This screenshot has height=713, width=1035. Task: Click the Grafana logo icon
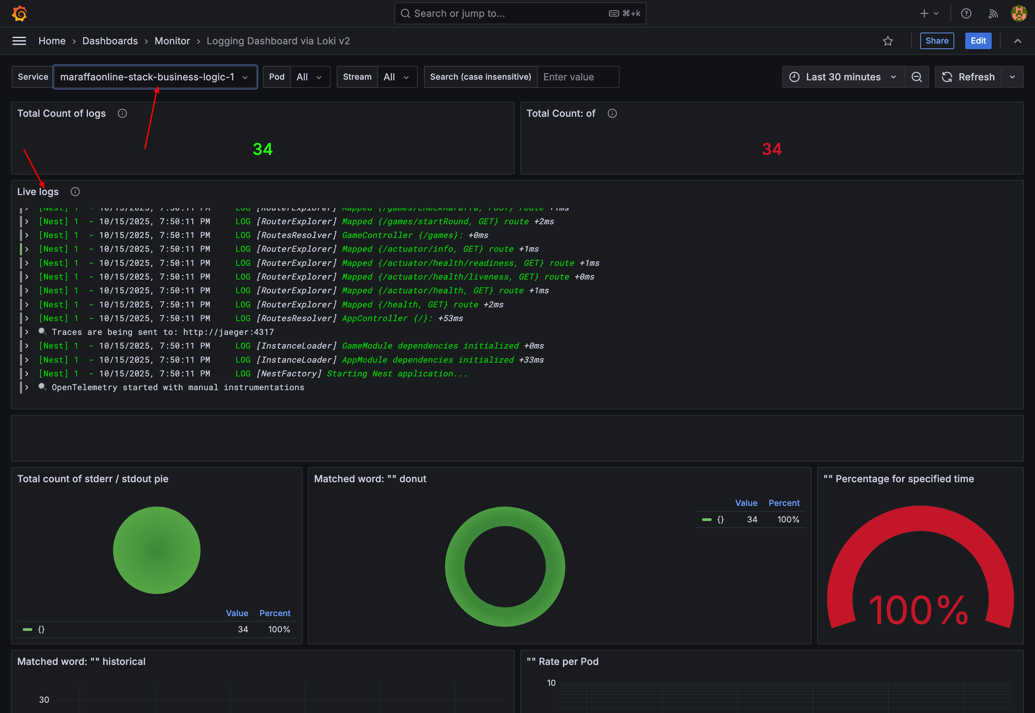coord(20,13)
